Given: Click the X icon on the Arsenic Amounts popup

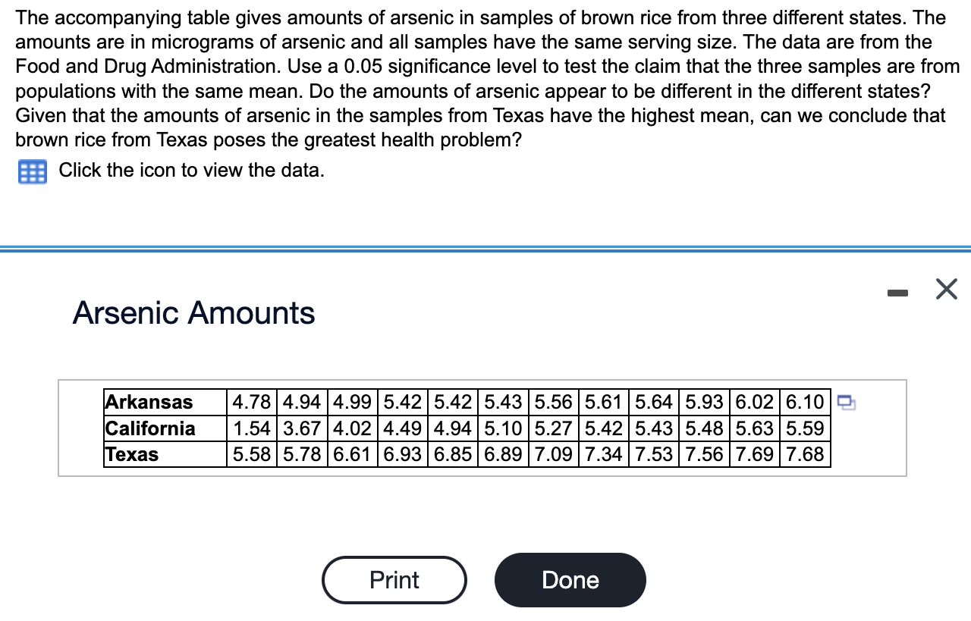Looking at the screenshot, I should pyautogui.click(x=946, y=288).
